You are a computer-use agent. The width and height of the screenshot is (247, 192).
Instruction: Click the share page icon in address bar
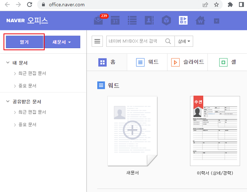coord(205,5)
